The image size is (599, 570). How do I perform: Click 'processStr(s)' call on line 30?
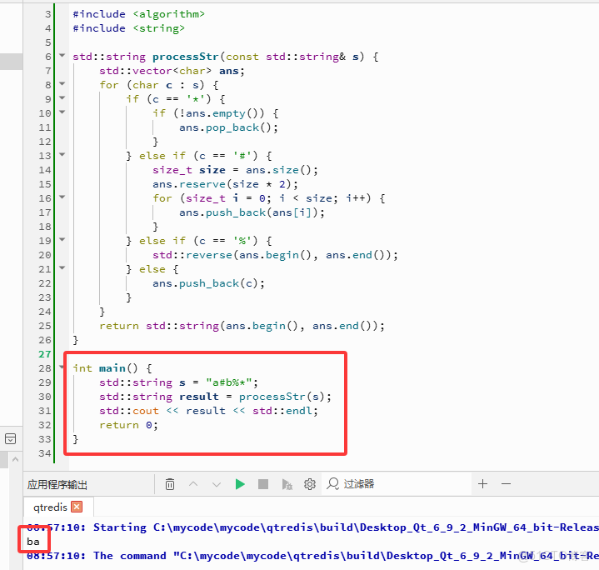pos(282,397)
